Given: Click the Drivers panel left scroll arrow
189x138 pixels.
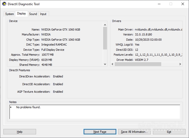Looking at the screenshot, I should [112, 64].
